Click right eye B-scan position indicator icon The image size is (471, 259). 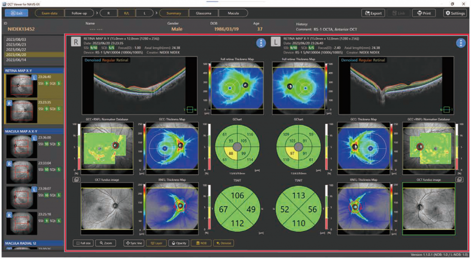pyautogui.click(x=190, y=109)
